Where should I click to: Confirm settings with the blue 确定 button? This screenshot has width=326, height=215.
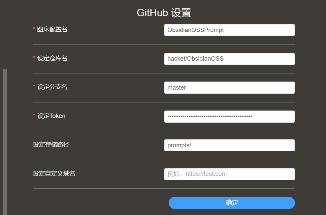coord(232,203)
